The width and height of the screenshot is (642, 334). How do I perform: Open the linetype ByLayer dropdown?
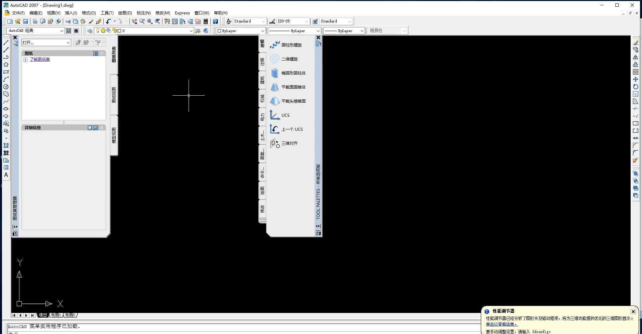(x=295, y=31)
